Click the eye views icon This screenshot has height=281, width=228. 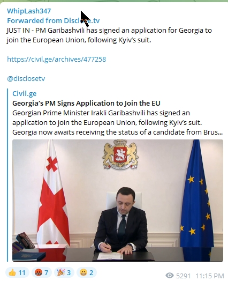pyautogui.click(x=170, y=275)
